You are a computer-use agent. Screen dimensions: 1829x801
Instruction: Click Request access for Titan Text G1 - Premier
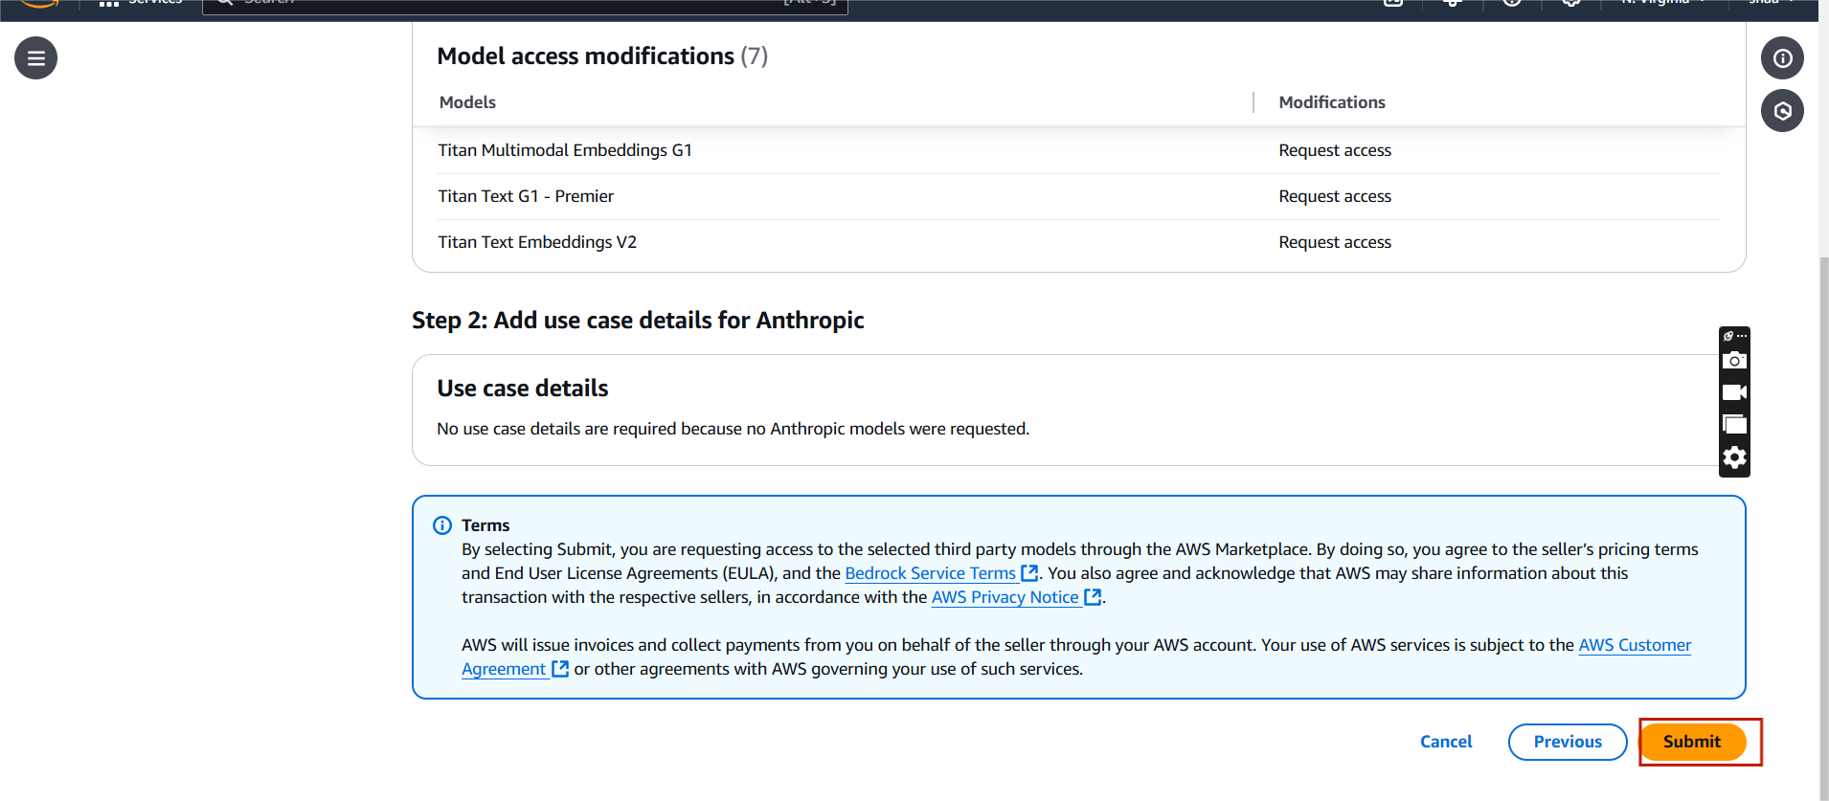tap(1335, 196)
